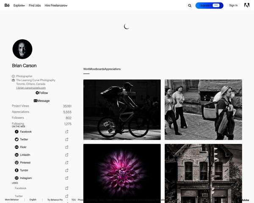Viewport: 254px width, 203px height.
Task: Open external link icon beside Twitter
Action: pyautogui.click(x=66, y=139)
